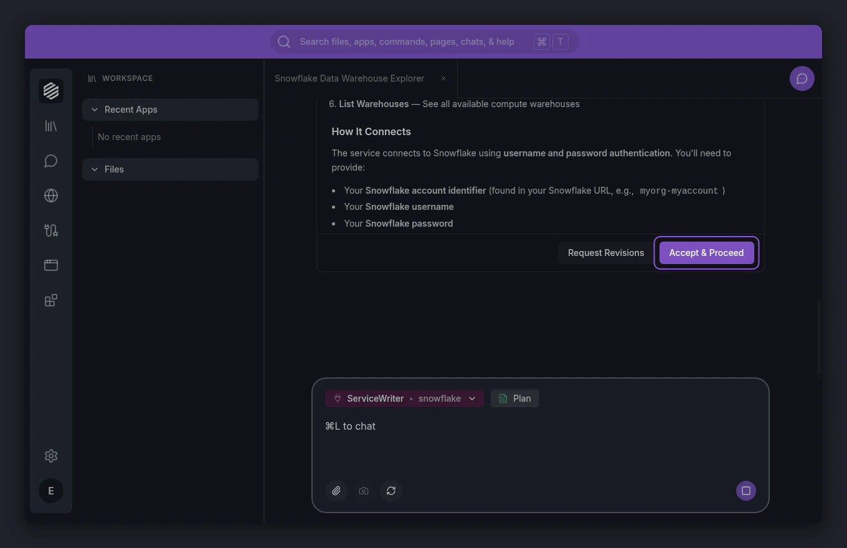Select the Snowflake Data Warehouse Explorer tab
847x548 pixels.
tap(361, 78)
